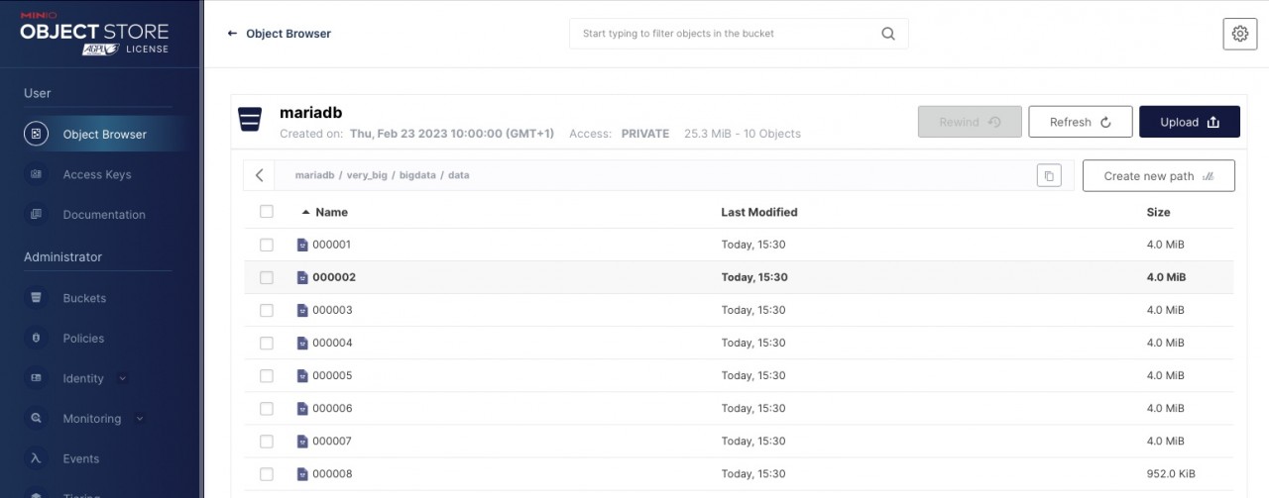Check the box for object 000007

(266, 441)
